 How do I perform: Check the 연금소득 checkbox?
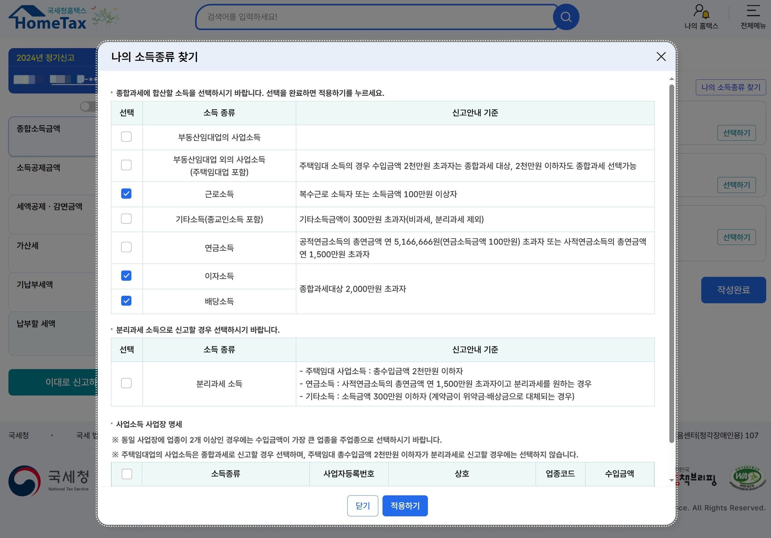point(126,247)
